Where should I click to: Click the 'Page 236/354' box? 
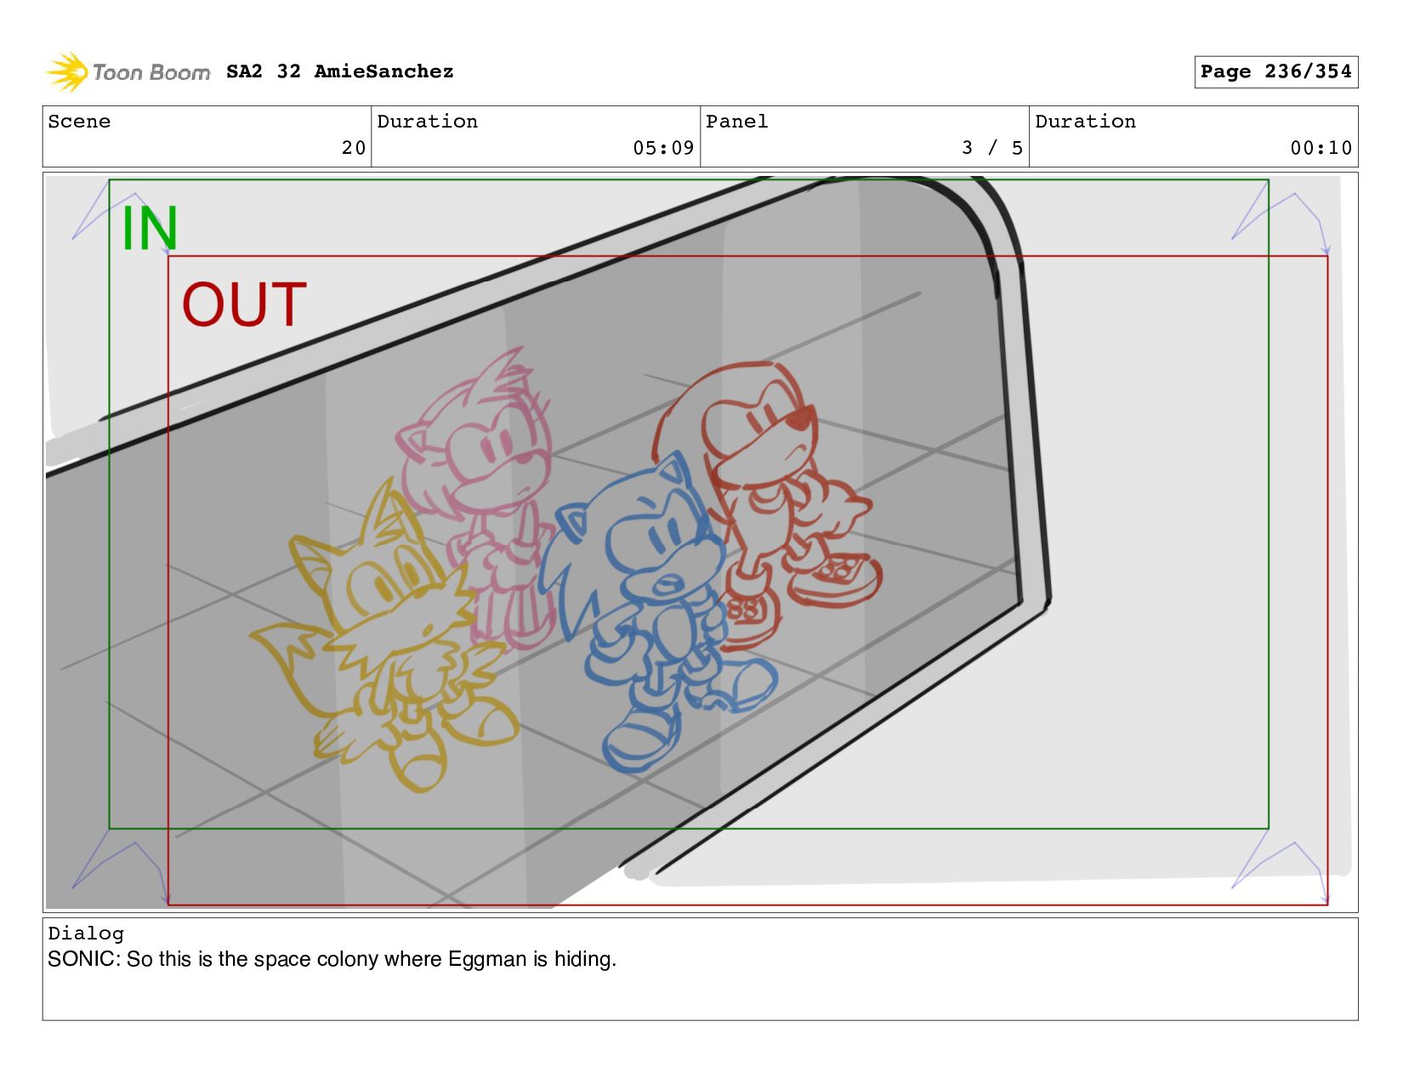(1275, 71)
